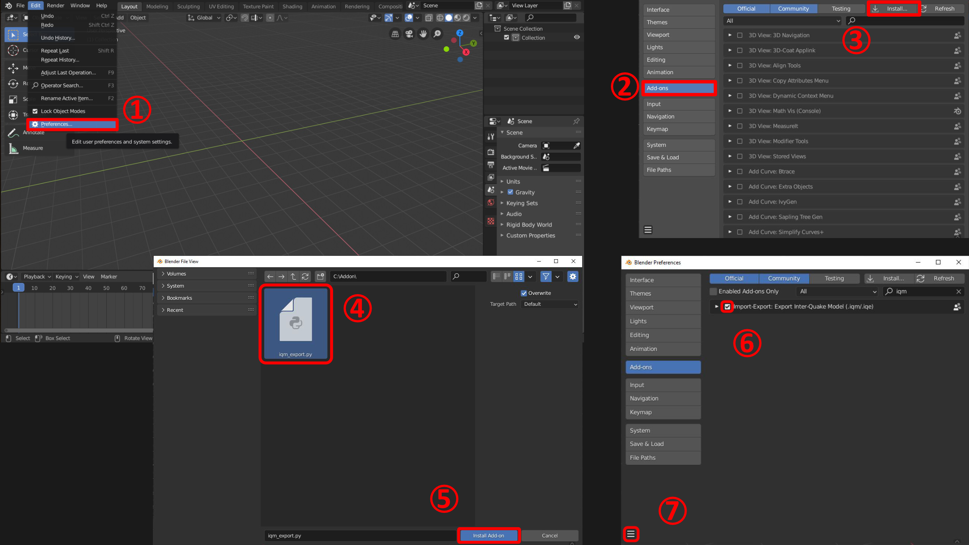
Task: Click the zoom magnifier icon in viewport
Action: 437,34
